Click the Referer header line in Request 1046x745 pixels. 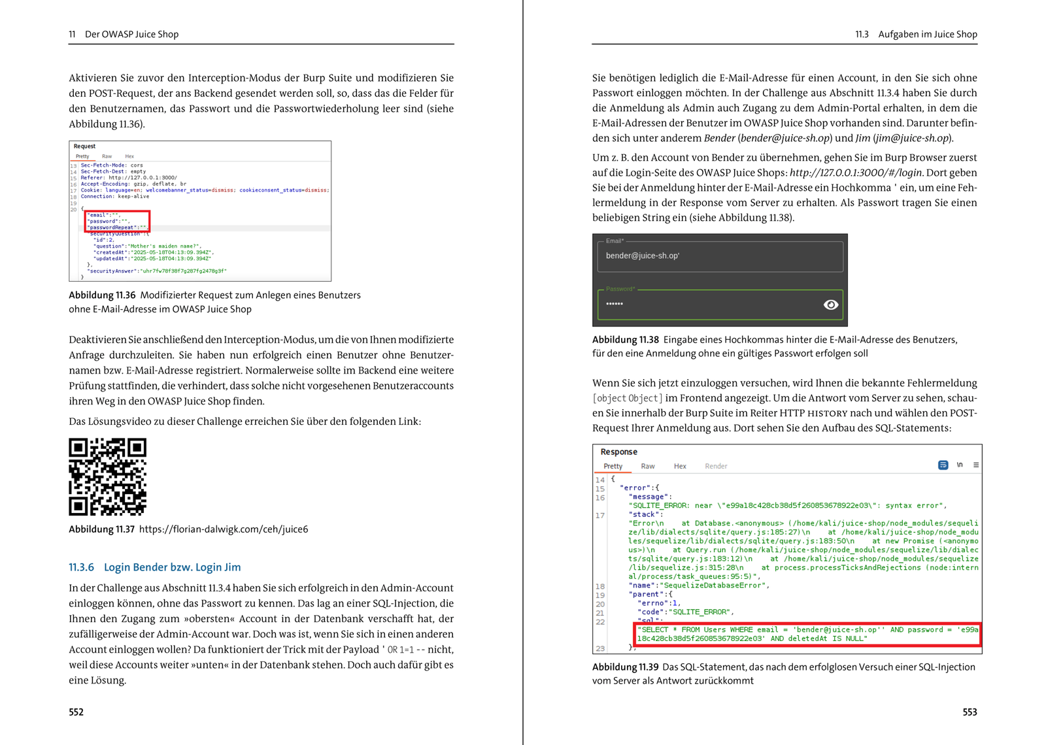coord(129,178)
